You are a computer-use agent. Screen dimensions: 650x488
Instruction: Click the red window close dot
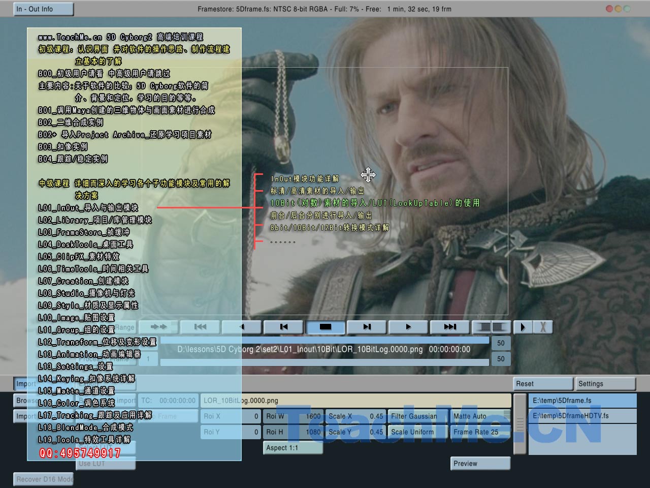609,9
